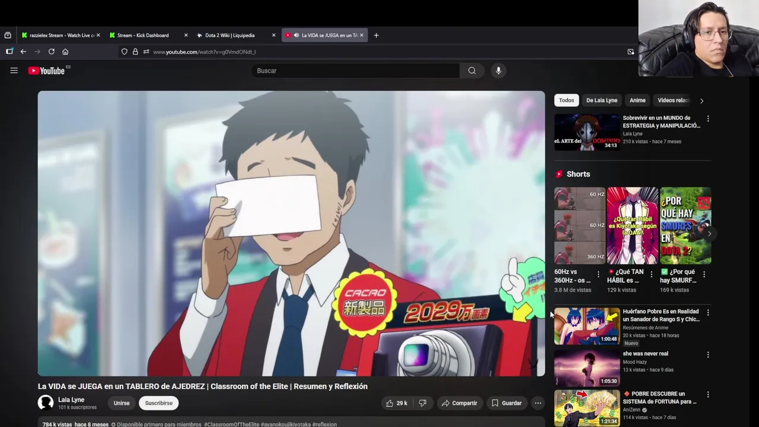This screenshot has height=427, width=759.
Task: Select the Videos relacionados chip
Action: pos(673,100)
